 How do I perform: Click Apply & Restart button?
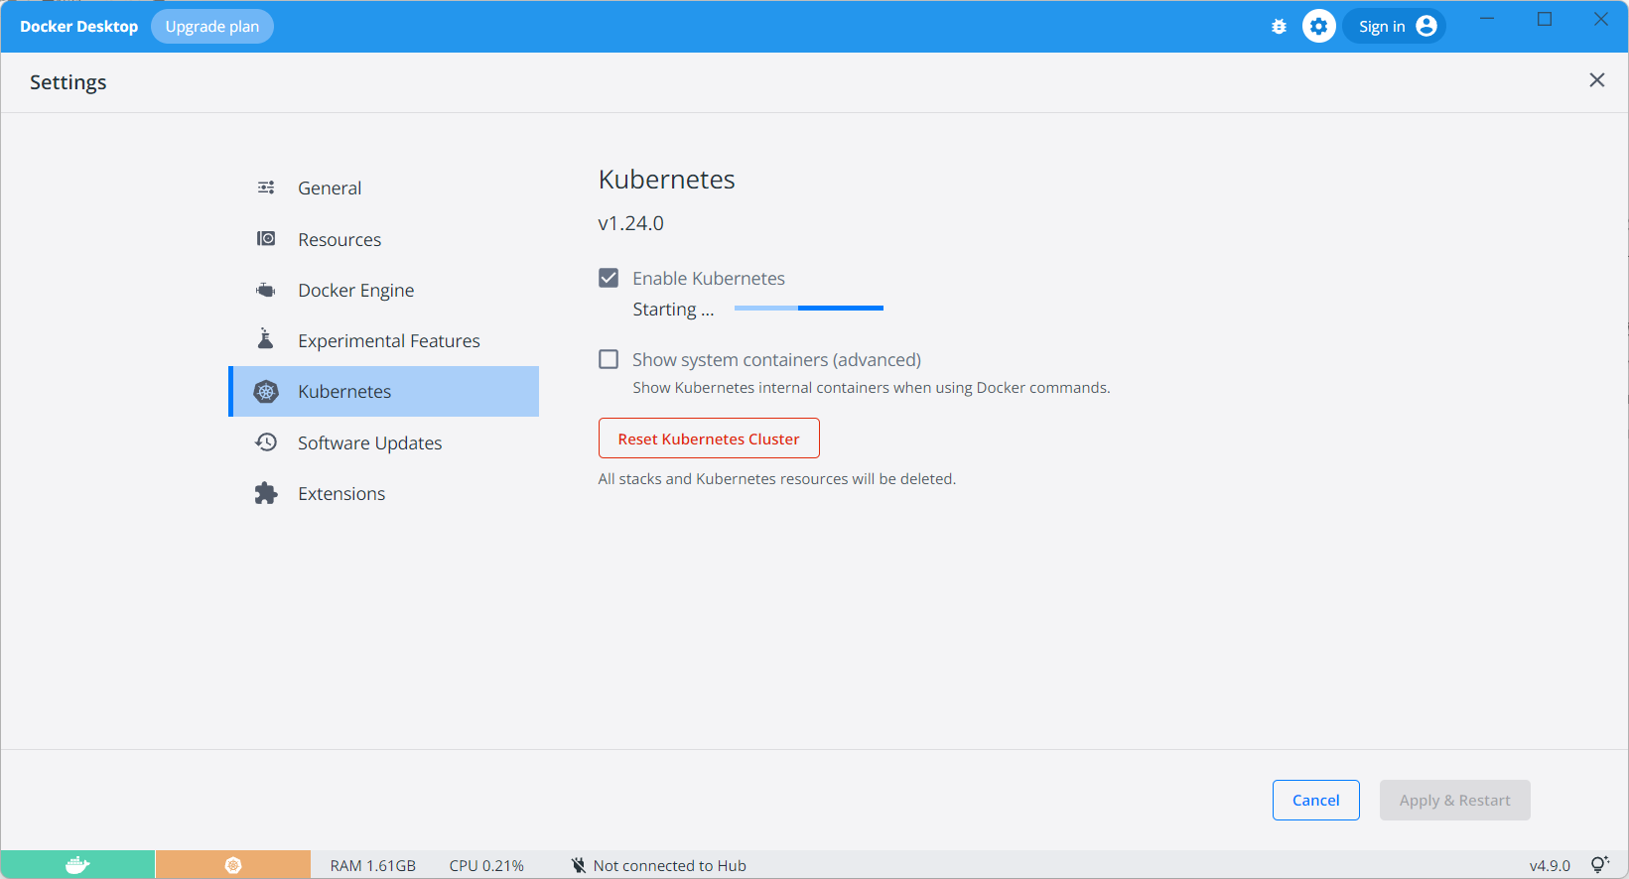1455,800
